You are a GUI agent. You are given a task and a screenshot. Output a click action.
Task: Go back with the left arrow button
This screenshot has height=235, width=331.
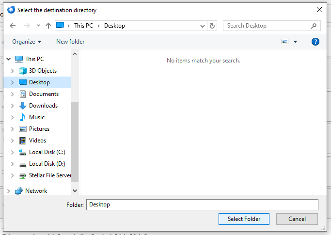pyautogui.click(x=13, y=26)
